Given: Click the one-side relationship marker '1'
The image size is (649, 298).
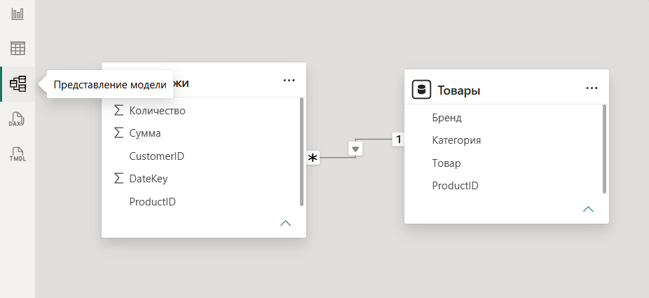Looking at the screenshot, I should pos(398,140).
